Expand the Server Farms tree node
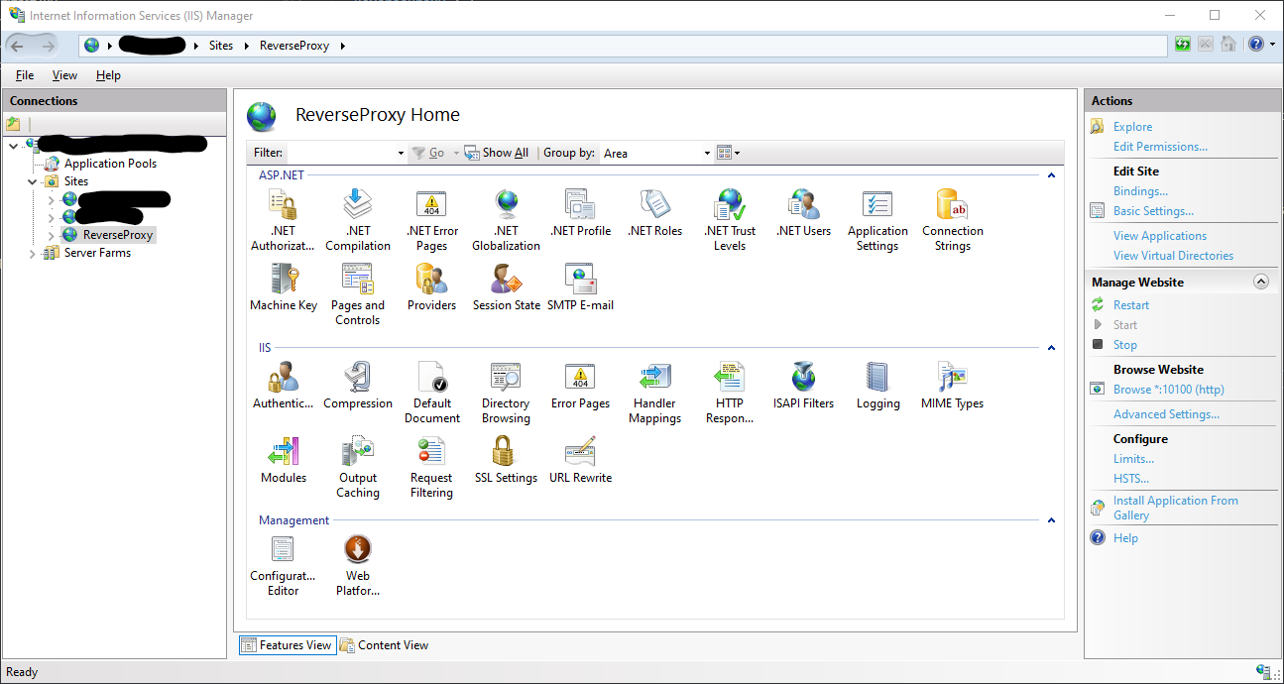 point(33,254)
